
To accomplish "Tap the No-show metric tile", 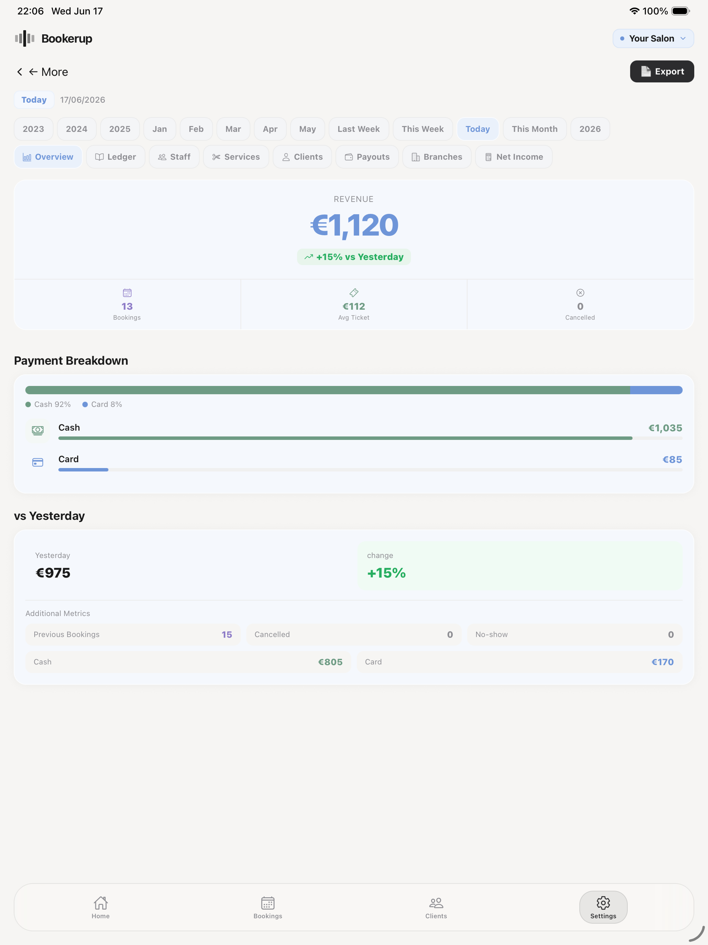I will click(575, 635).
